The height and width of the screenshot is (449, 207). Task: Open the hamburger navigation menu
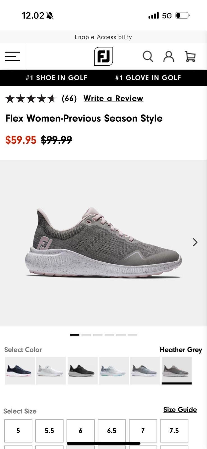coord(13,56)
